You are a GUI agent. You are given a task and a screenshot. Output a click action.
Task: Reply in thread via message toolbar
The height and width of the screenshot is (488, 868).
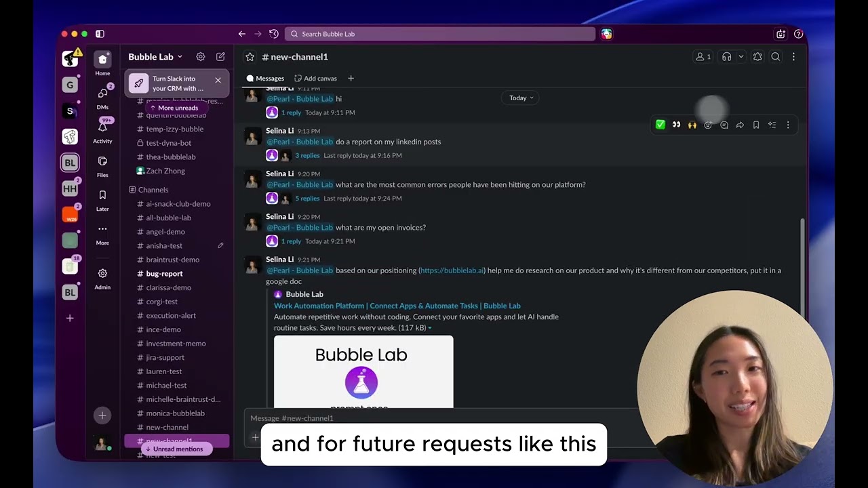point(724,125)
